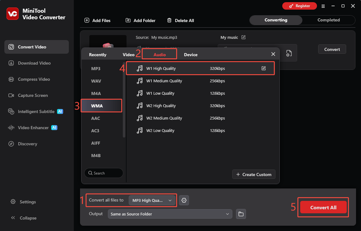The image size is (361, 231).
Task: Open the output folder browse icon
Action: pos(241,214)
